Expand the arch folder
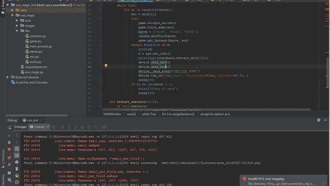330x186 pixels. point(17,21)
